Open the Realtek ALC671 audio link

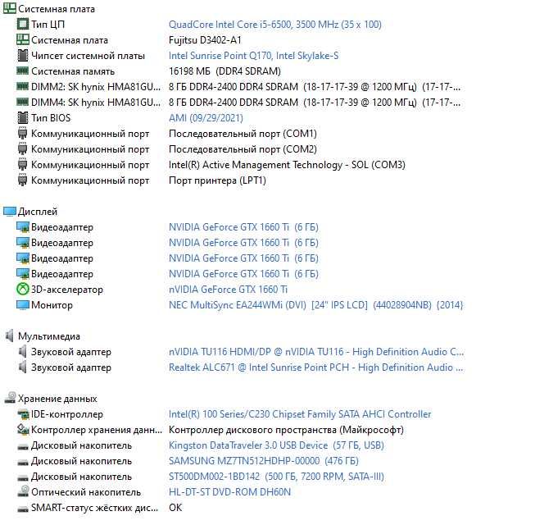(x=316, y=367)
